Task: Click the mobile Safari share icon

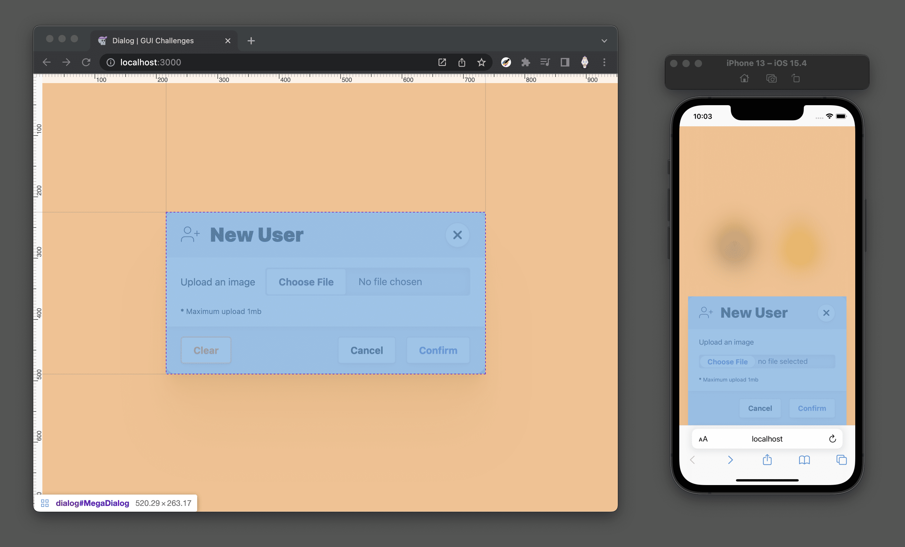Action: [x=767, y=459]
